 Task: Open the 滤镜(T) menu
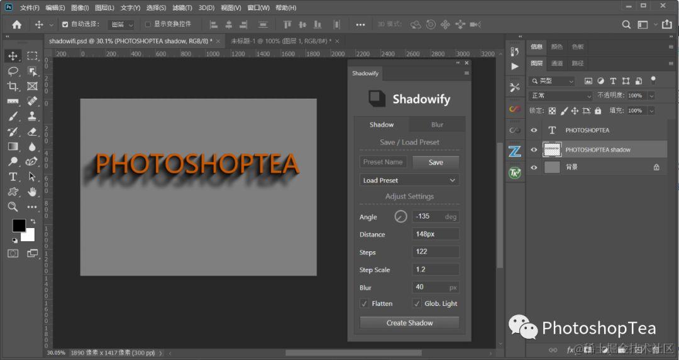pos(182,8)
